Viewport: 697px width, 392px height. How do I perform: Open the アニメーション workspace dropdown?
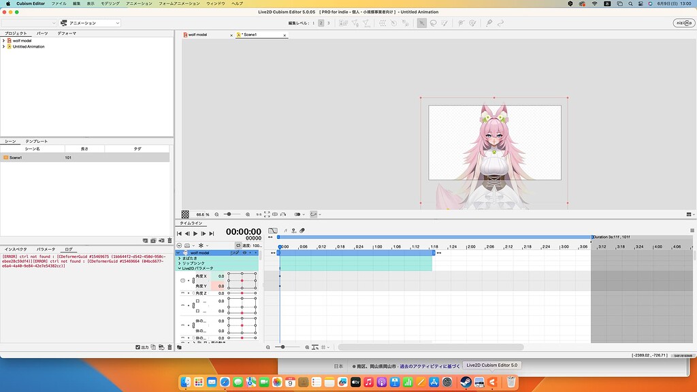point(89,23)
